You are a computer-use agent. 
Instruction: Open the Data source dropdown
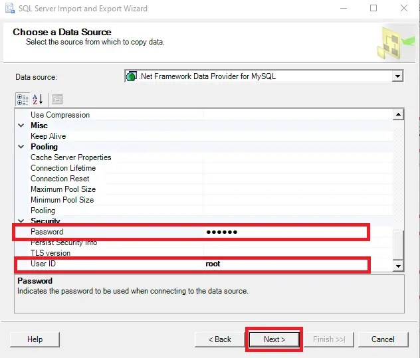coord(397,76)
